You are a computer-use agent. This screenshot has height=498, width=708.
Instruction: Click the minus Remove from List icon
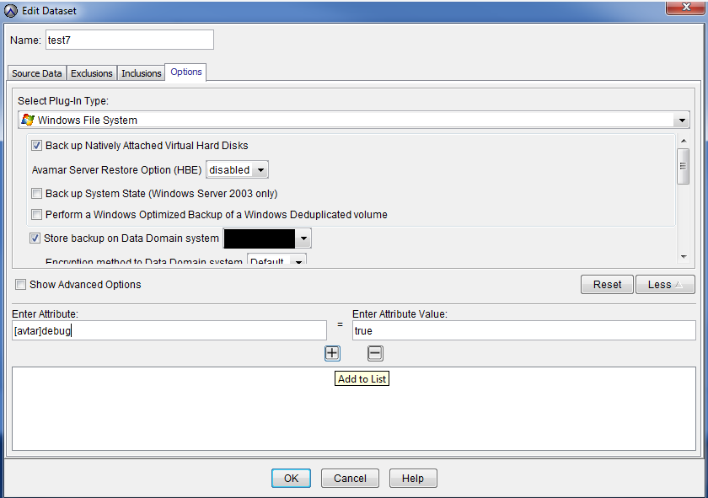[375, 353]
